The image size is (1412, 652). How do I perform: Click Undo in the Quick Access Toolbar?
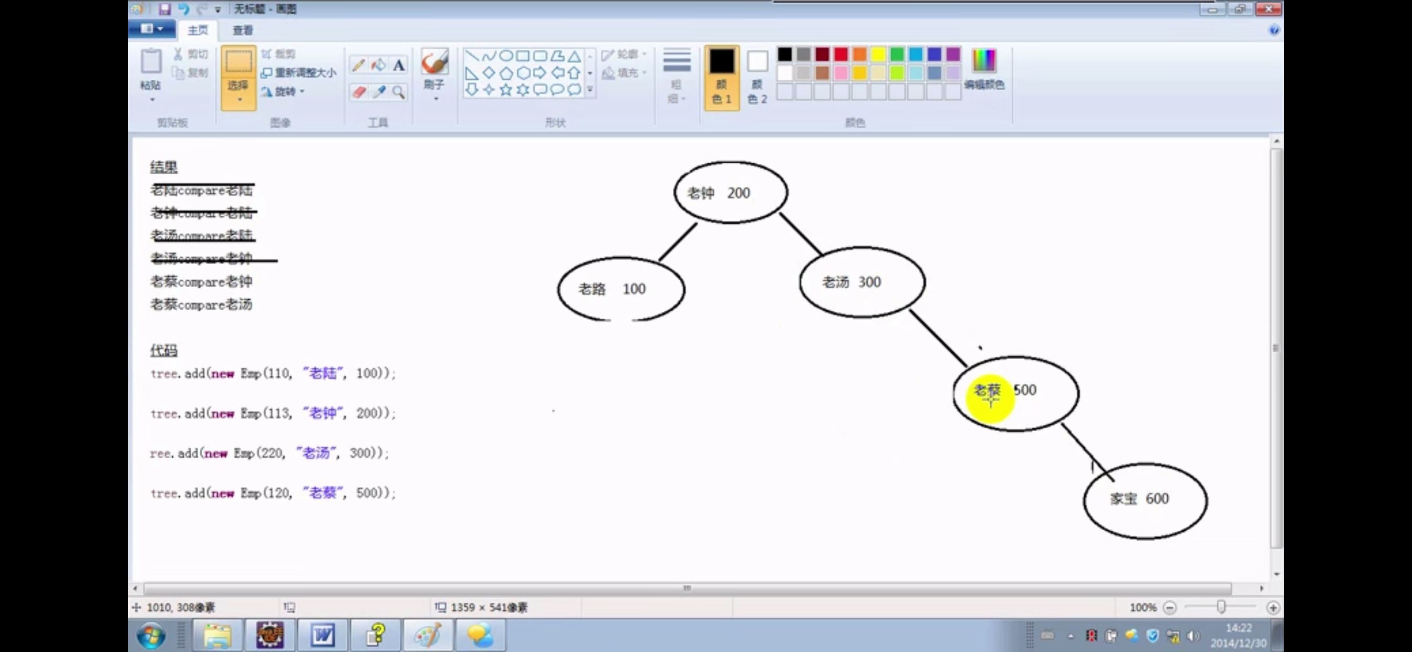[185, 9]
